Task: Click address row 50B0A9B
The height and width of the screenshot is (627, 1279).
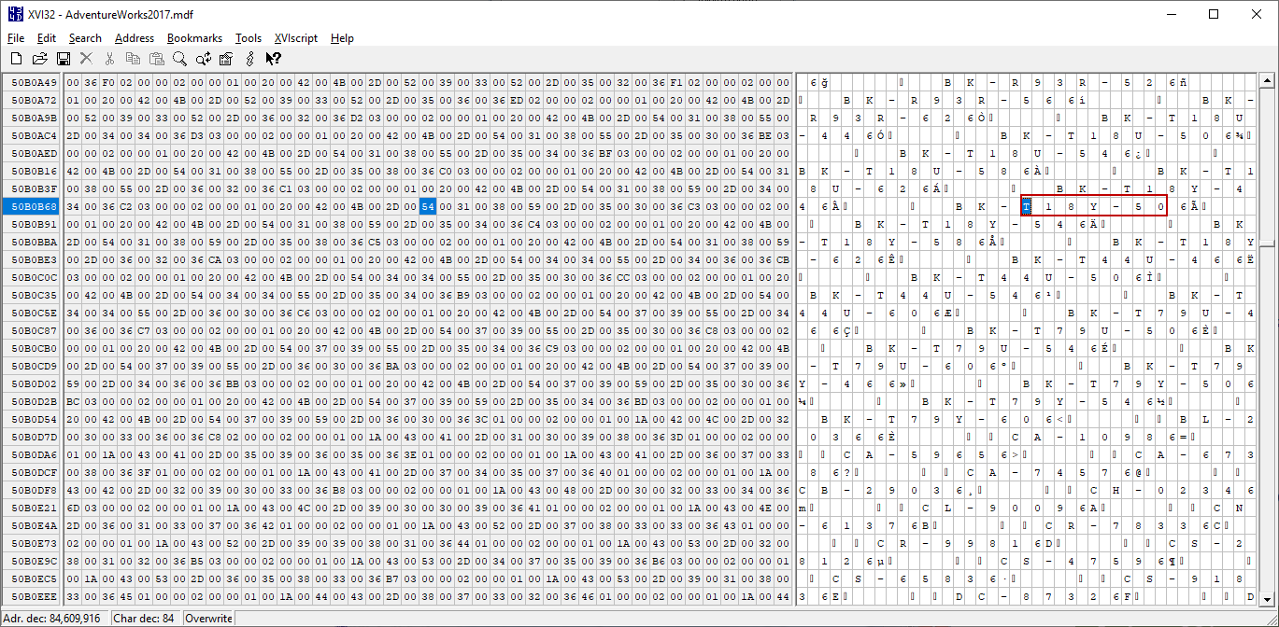Action: tap(33, 118)
